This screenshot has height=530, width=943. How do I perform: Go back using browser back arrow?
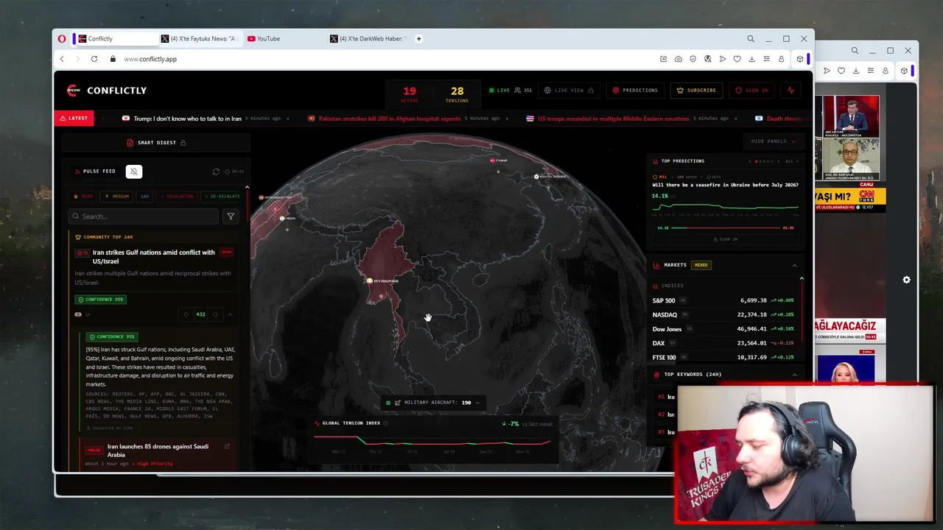(63, 59)
